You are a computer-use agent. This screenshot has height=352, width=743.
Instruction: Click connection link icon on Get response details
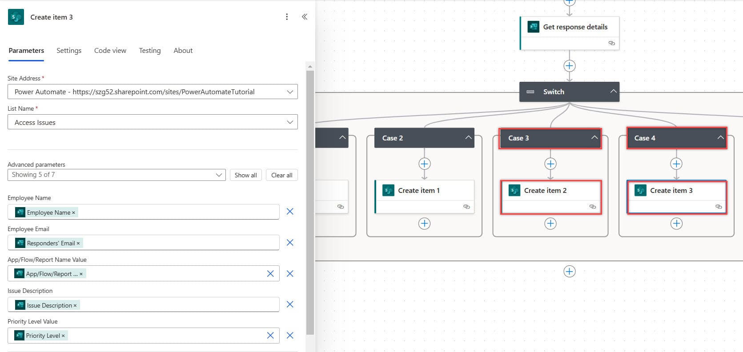click(611, 43)
